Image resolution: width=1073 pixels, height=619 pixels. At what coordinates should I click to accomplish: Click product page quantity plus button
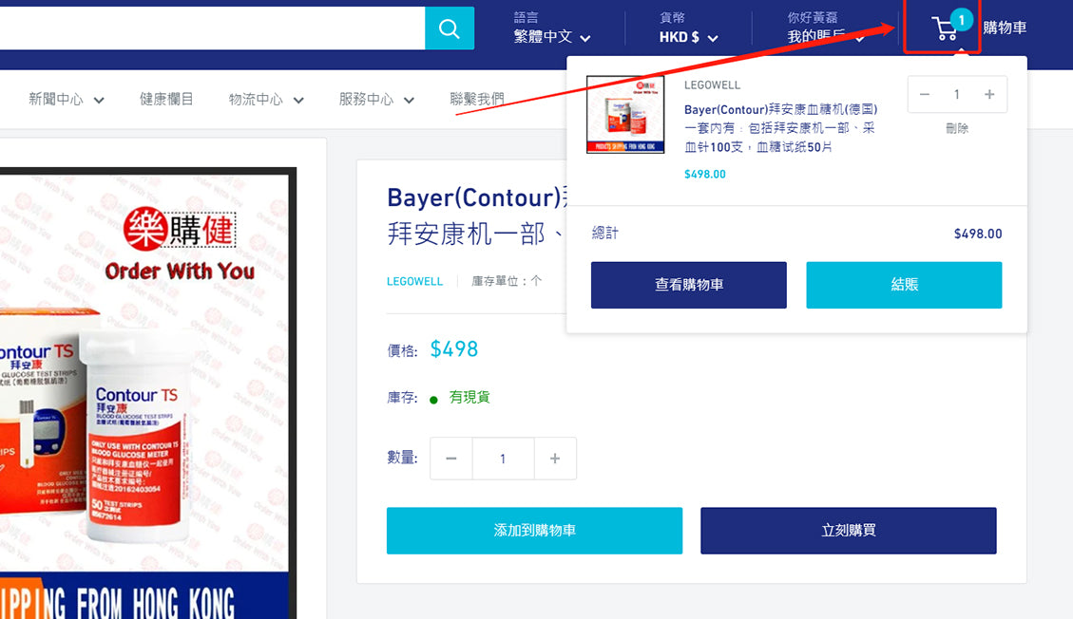click(555, 459)
